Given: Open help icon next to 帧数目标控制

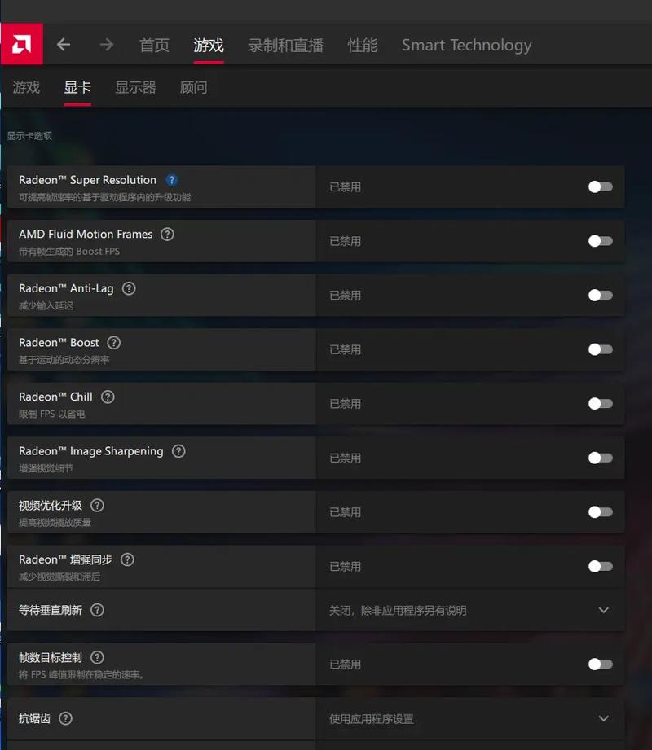Looking at the screenshot, I should [97, 658].
